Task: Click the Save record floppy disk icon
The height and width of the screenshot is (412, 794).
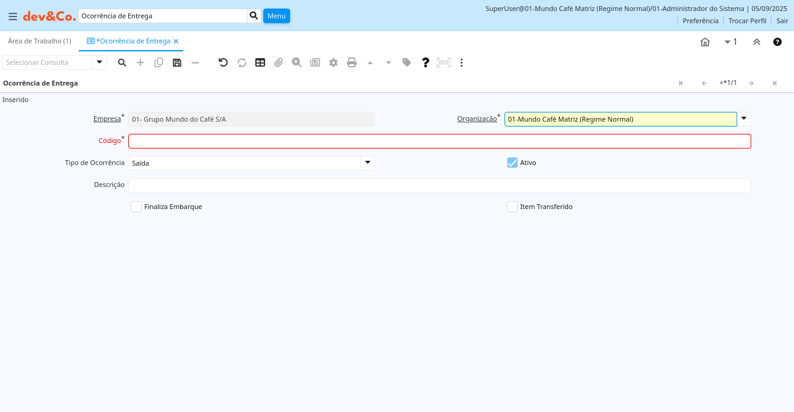Action: (x=177, y=62)
